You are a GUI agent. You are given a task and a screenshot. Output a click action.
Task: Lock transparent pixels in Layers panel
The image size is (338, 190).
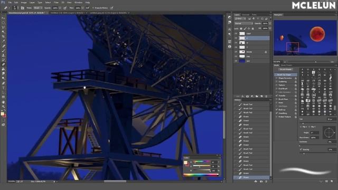point(241,28)
